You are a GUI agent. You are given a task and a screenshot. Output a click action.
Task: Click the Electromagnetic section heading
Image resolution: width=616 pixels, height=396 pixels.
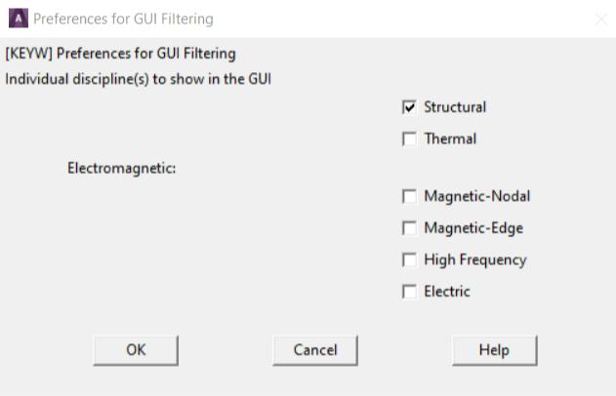point(121,168)
